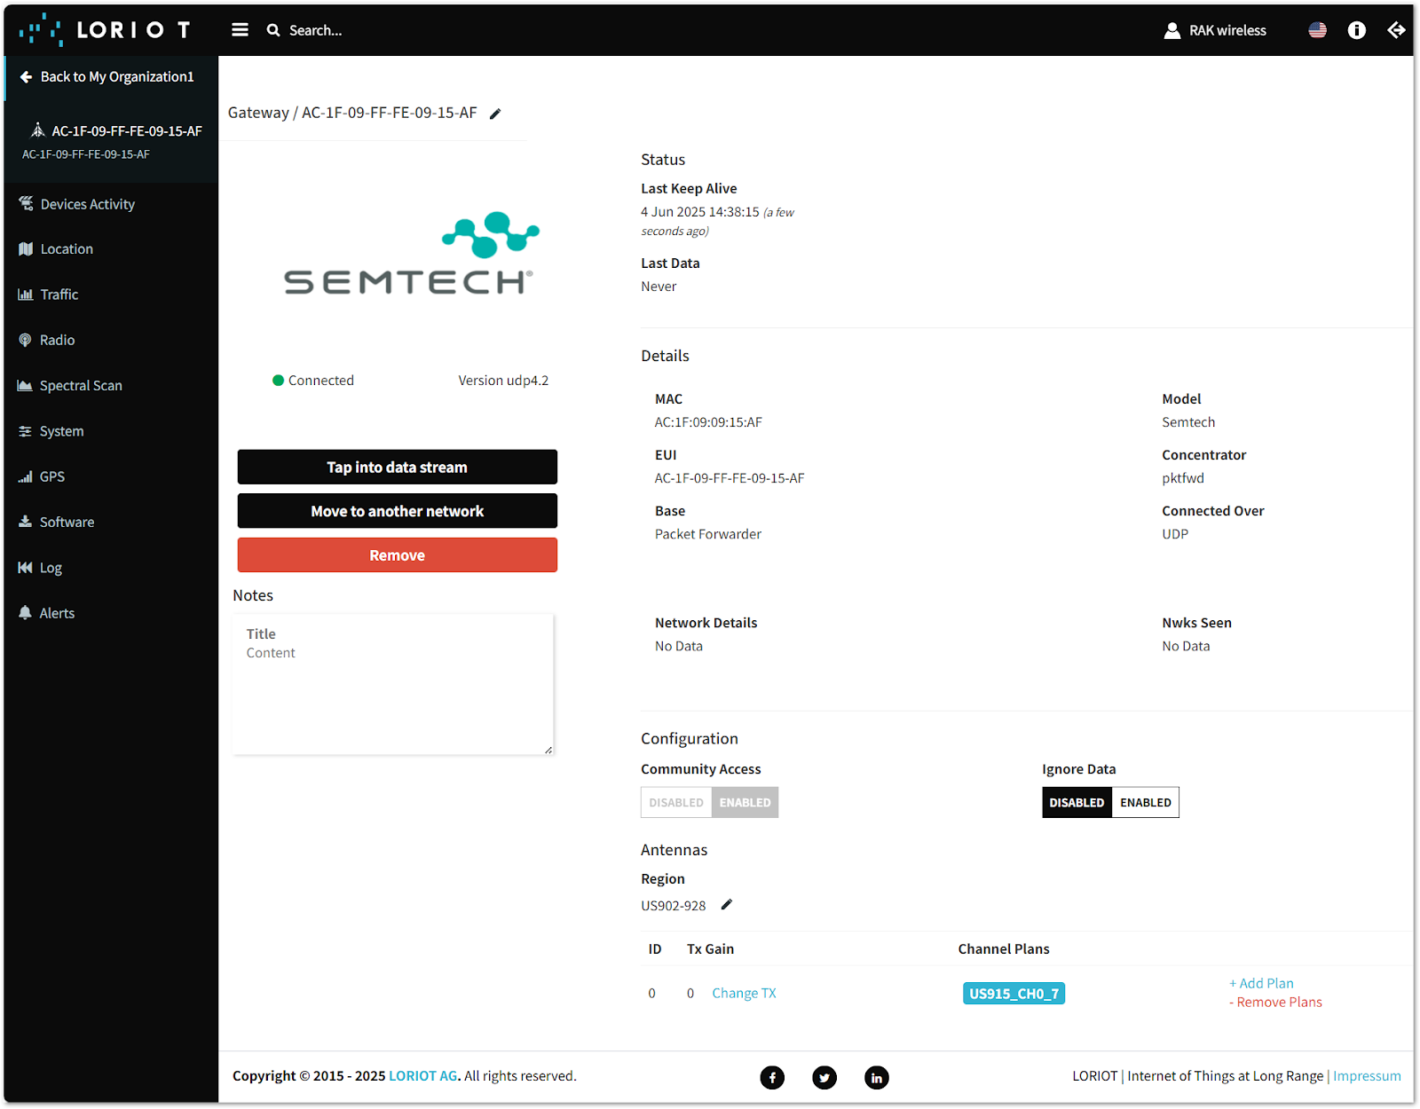Screen dimensions: 1420x1109
Task: Click Move to another network button
Action: click(x=397, y=511)
